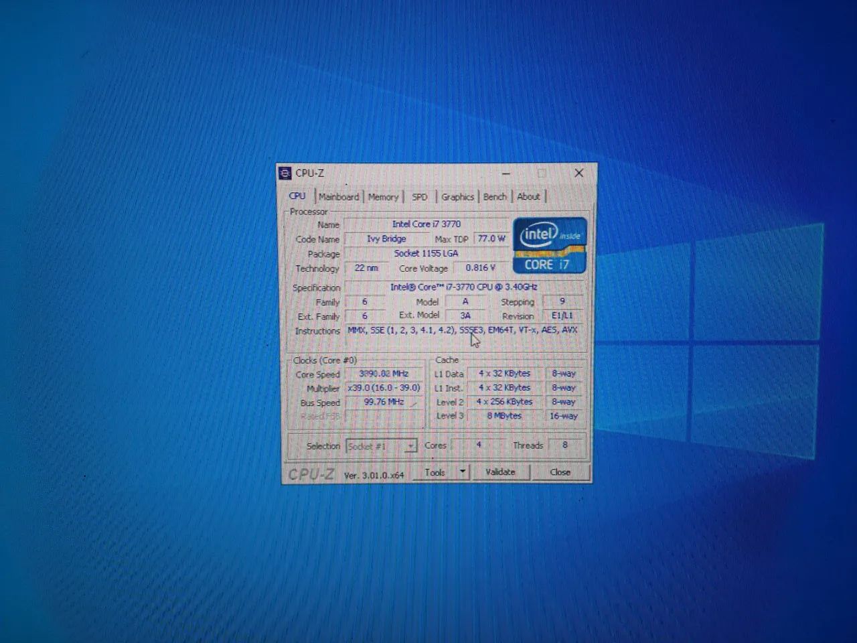
Task: Click the Package value Socket 1155 LGA
Action: point(426,254)
